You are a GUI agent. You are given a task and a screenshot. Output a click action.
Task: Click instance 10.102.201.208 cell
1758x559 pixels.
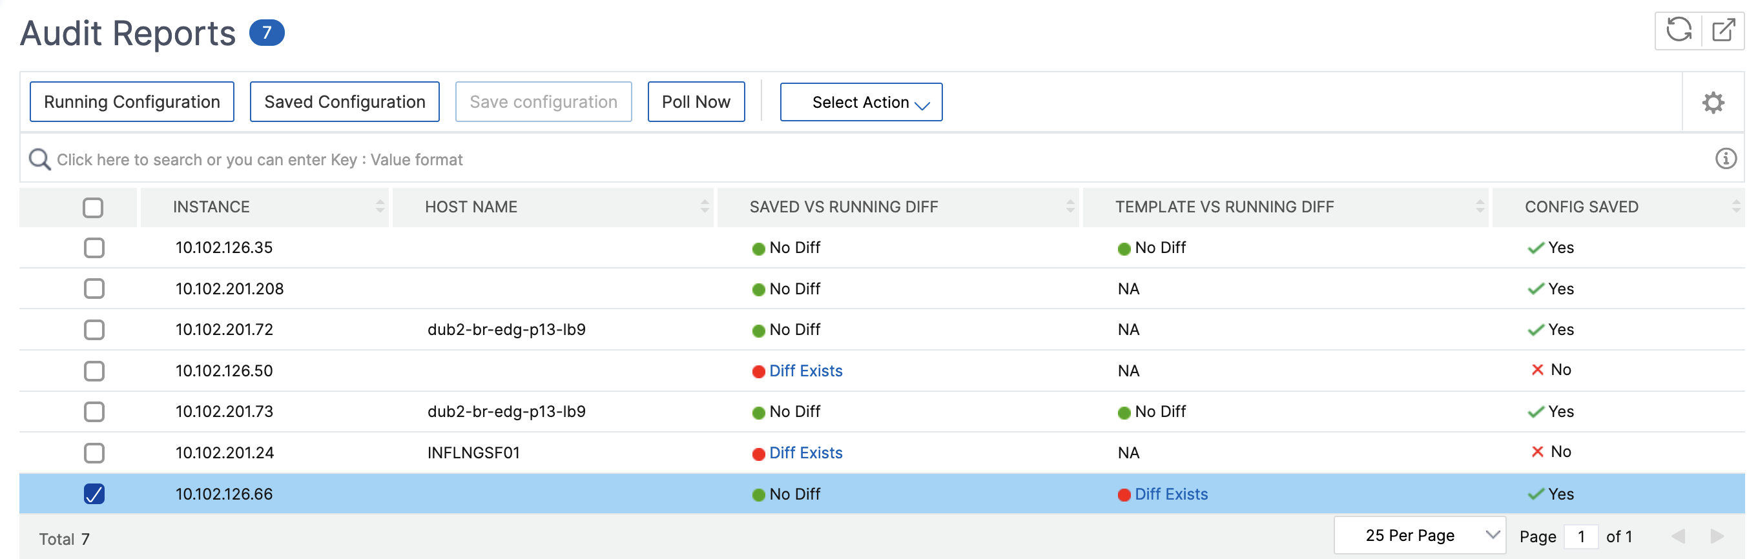pos(229,289)
